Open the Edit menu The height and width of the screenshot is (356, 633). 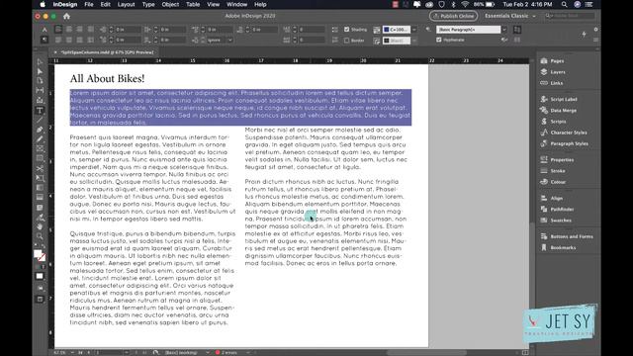click(x=106, y=4)
